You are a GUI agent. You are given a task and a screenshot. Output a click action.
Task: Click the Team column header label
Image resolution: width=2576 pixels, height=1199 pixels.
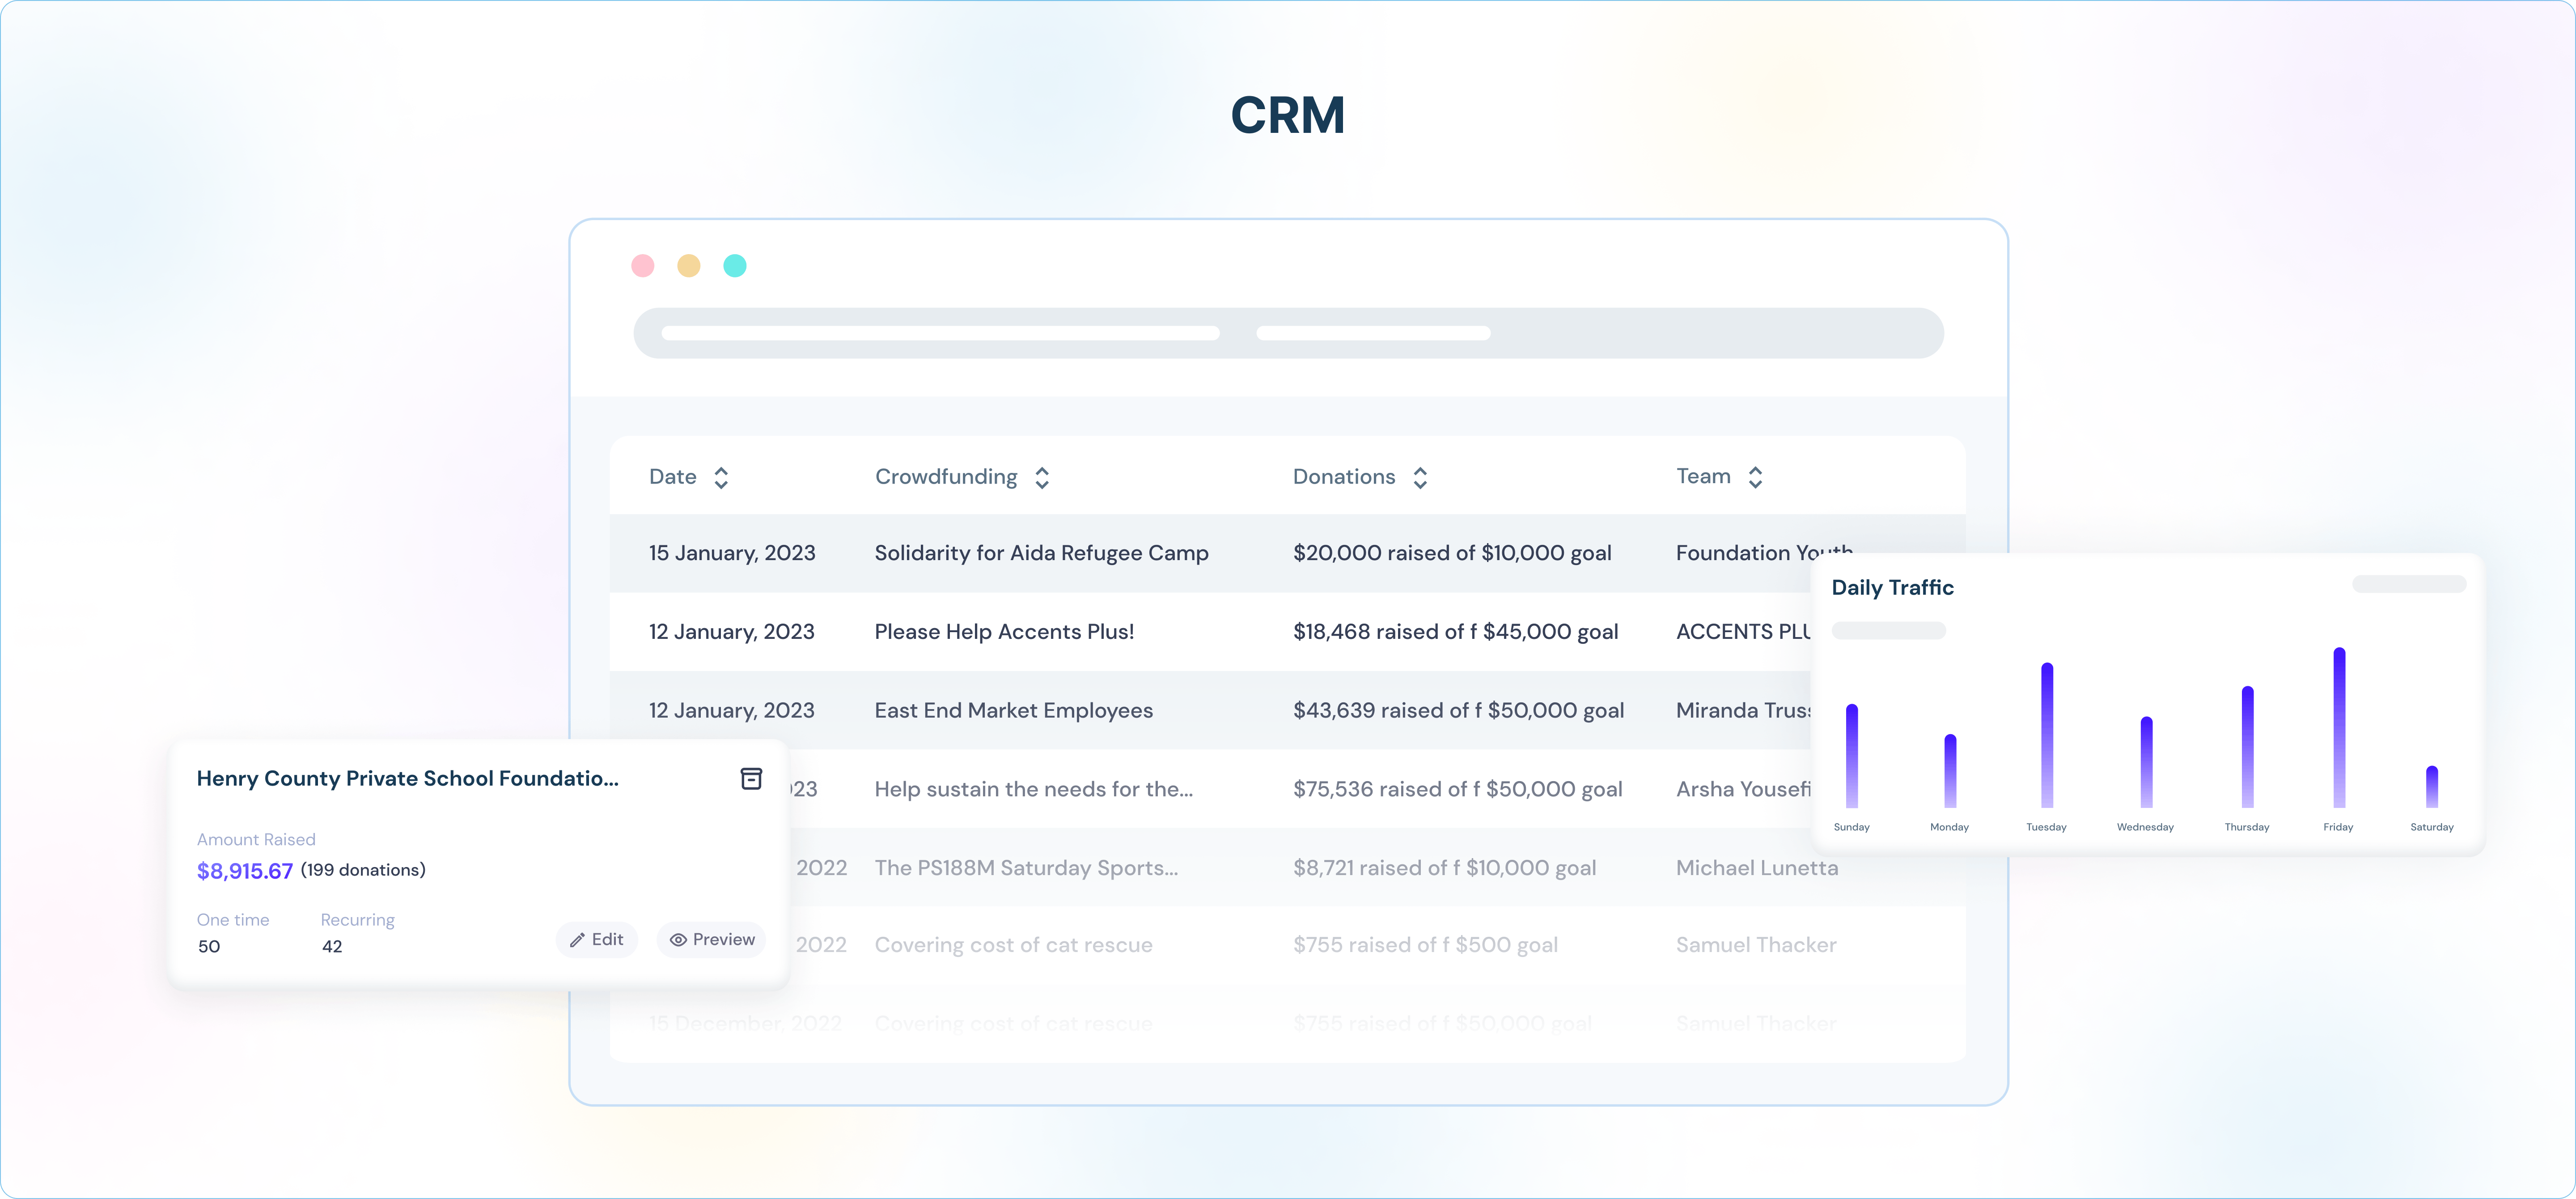coord(1703,477)
